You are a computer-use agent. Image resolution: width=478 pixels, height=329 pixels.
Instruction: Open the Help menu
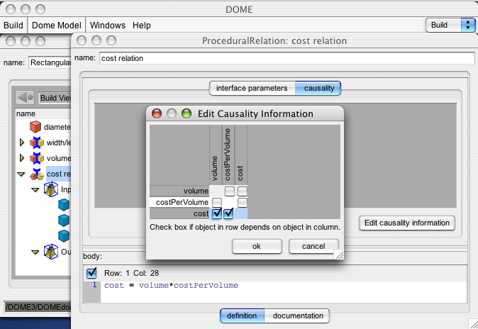(141, 26)
